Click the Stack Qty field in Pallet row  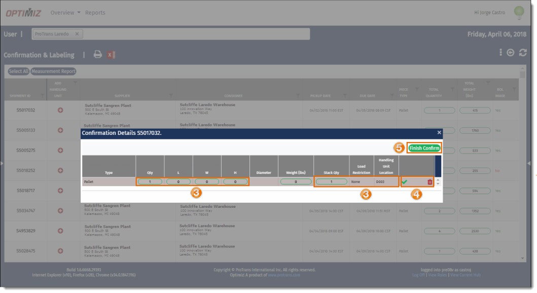coord(332,181)
